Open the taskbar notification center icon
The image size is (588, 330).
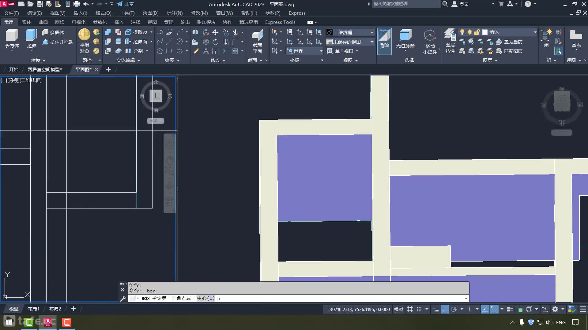575,322
